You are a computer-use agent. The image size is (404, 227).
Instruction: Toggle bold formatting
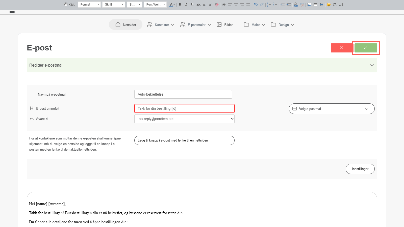[x=180, y=5]
